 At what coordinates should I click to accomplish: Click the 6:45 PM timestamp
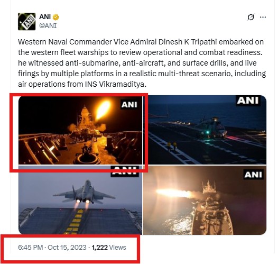pos(31,247)
